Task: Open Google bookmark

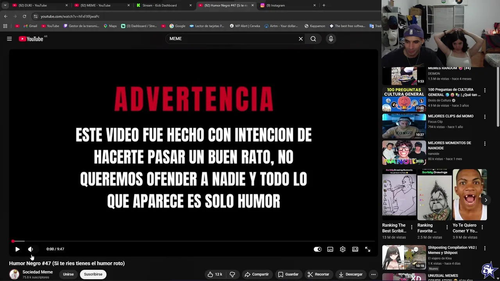Action: (177, 26)
